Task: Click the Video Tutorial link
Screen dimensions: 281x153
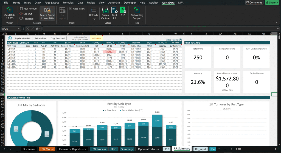Action: 172,40
